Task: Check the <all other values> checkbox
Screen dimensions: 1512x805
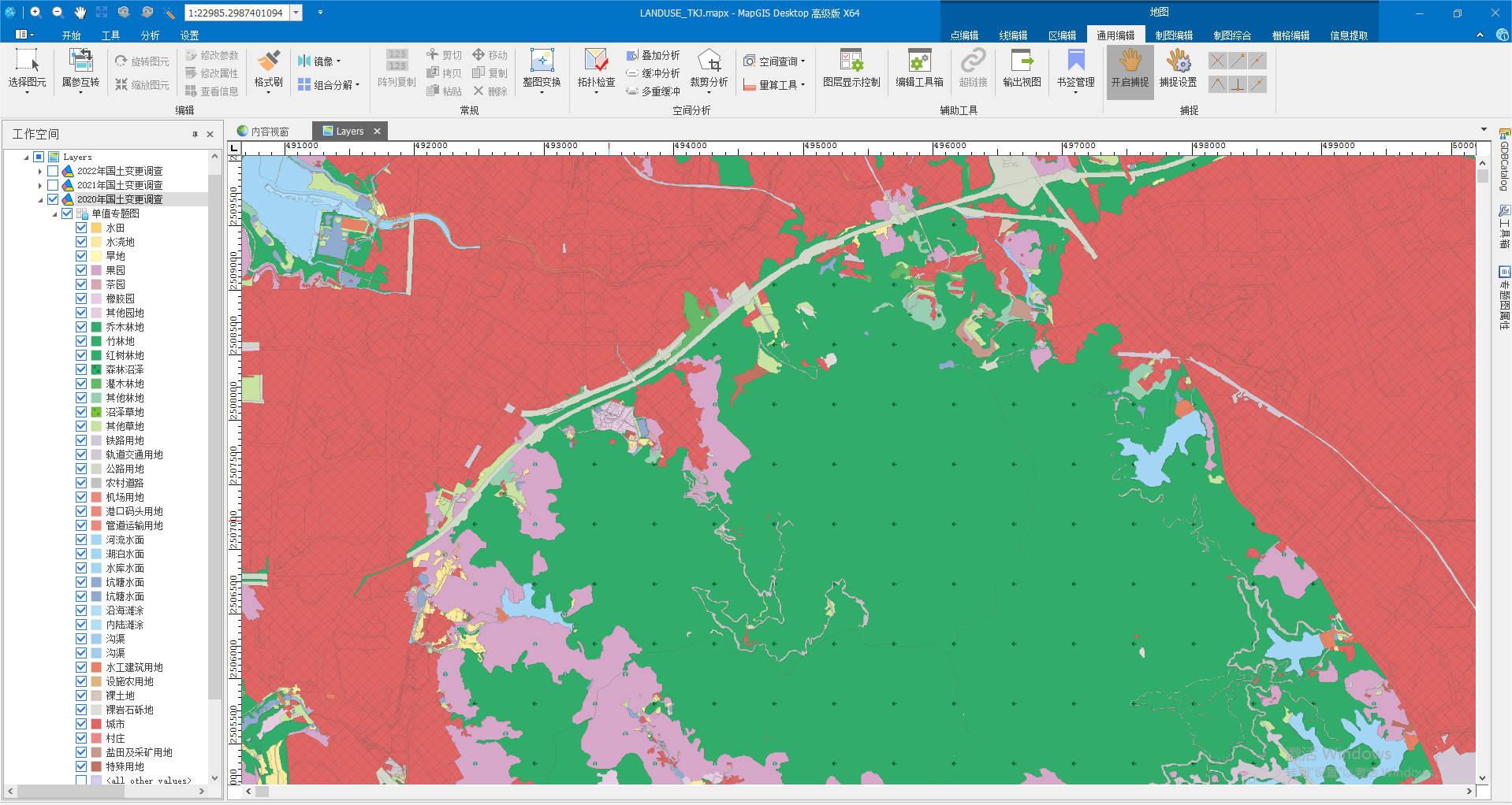Action: click(x=81, y=781)
